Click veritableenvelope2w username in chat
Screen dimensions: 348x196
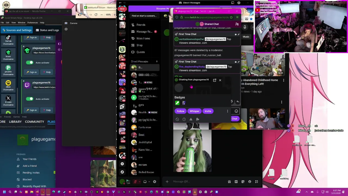191,39
